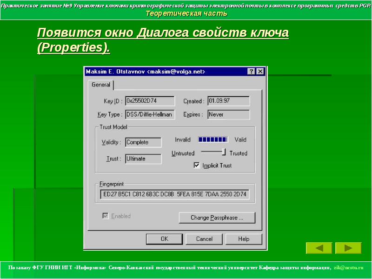Click the Validity field showing Complete
Image resolution: width=372 pixels, height=279 pixels.
143,142
